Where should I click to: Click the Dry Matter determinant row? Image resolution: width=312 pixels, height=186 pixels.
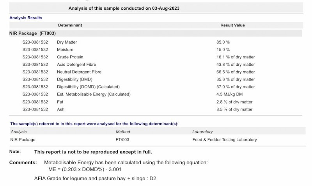(x=67, y=42)
